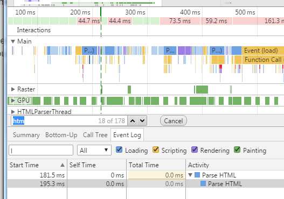
Task: Switch to the Call Tree tab
Action: click(95, 135)
